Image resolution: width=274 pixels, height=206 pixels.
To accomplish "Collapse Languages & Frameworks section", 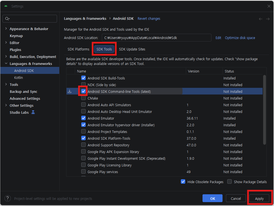I will [x=6, y=63].
